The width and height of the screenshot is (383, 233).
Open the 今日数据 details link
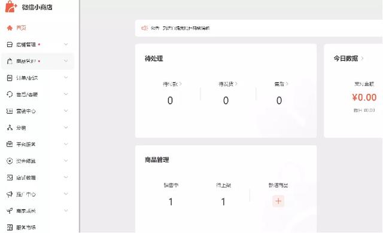pyautogui.click(x=348, y=59)
